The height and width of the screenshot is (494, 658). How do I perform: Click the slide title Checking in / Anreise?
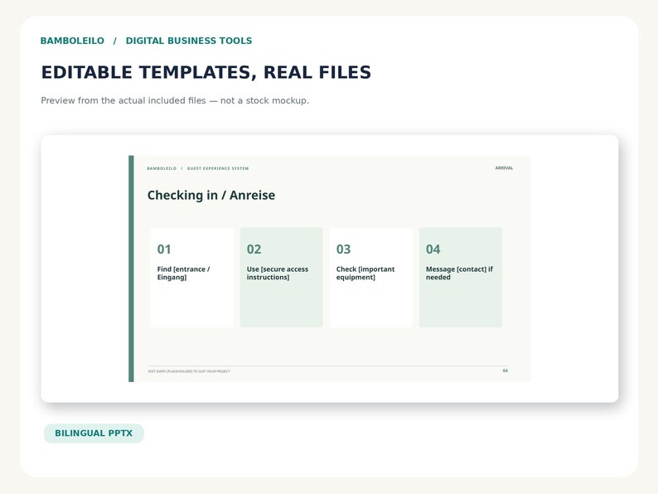tap(211, 195)
